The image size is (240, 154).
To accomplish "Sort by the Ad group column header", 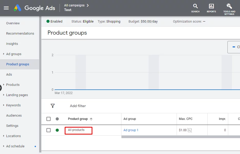I will pos(130,119).
